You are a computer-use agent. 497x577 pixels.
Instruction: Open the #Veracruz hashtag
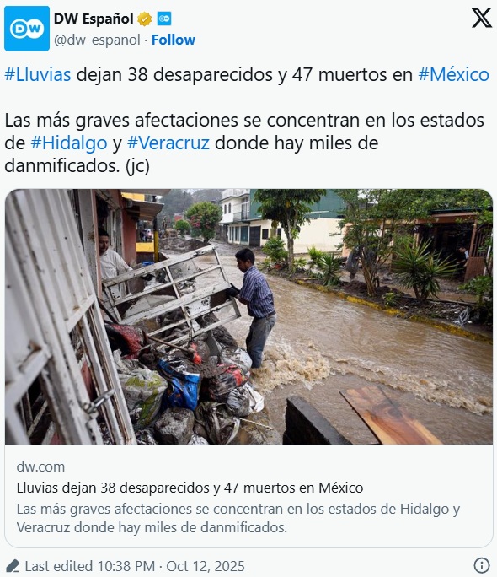tap(168, 143)
